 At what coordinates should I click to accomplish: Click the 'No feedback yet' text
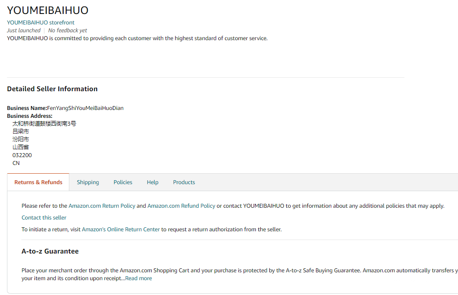pyautogui.click(x=68, y=30)
